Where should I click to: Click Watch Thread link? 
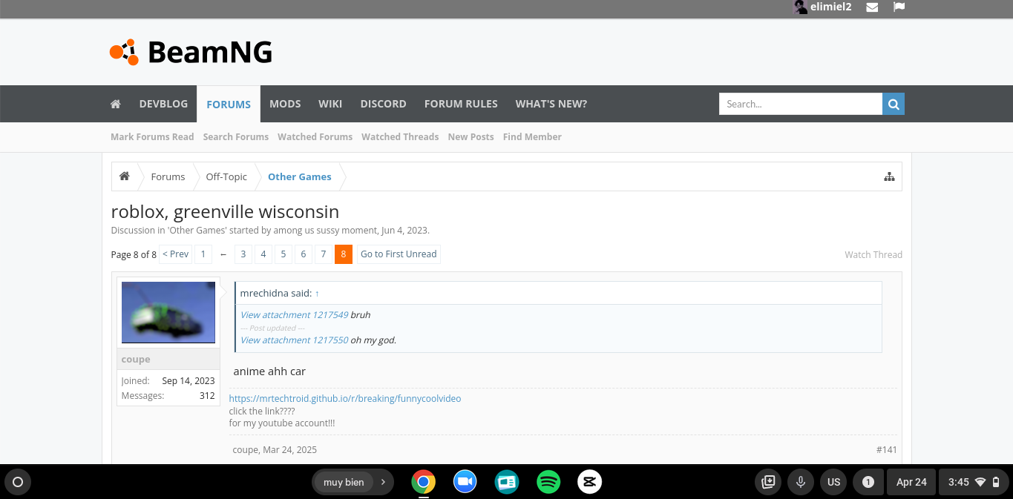[873, 254]
